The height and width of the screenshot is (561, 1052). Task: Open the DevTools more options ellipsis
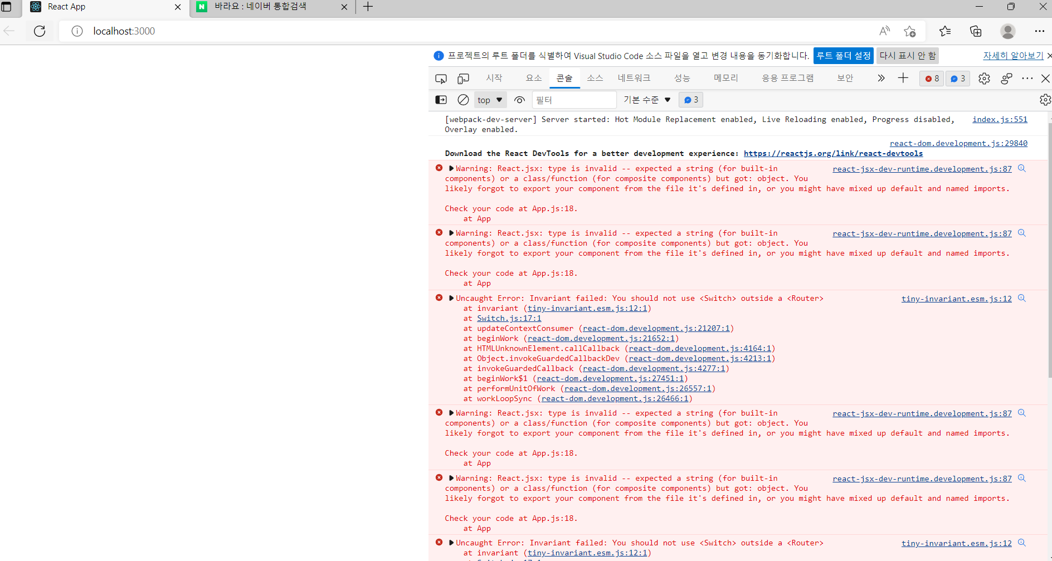tap(1027, 79)
